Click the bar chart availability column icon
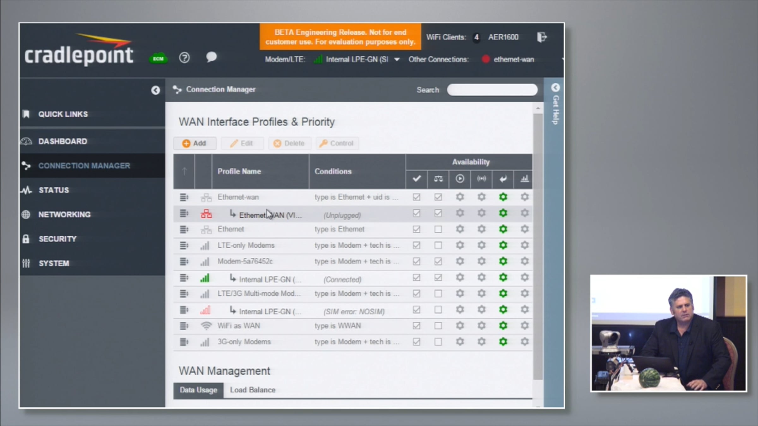This screenshot has height=426, width=758. [525, 179]
